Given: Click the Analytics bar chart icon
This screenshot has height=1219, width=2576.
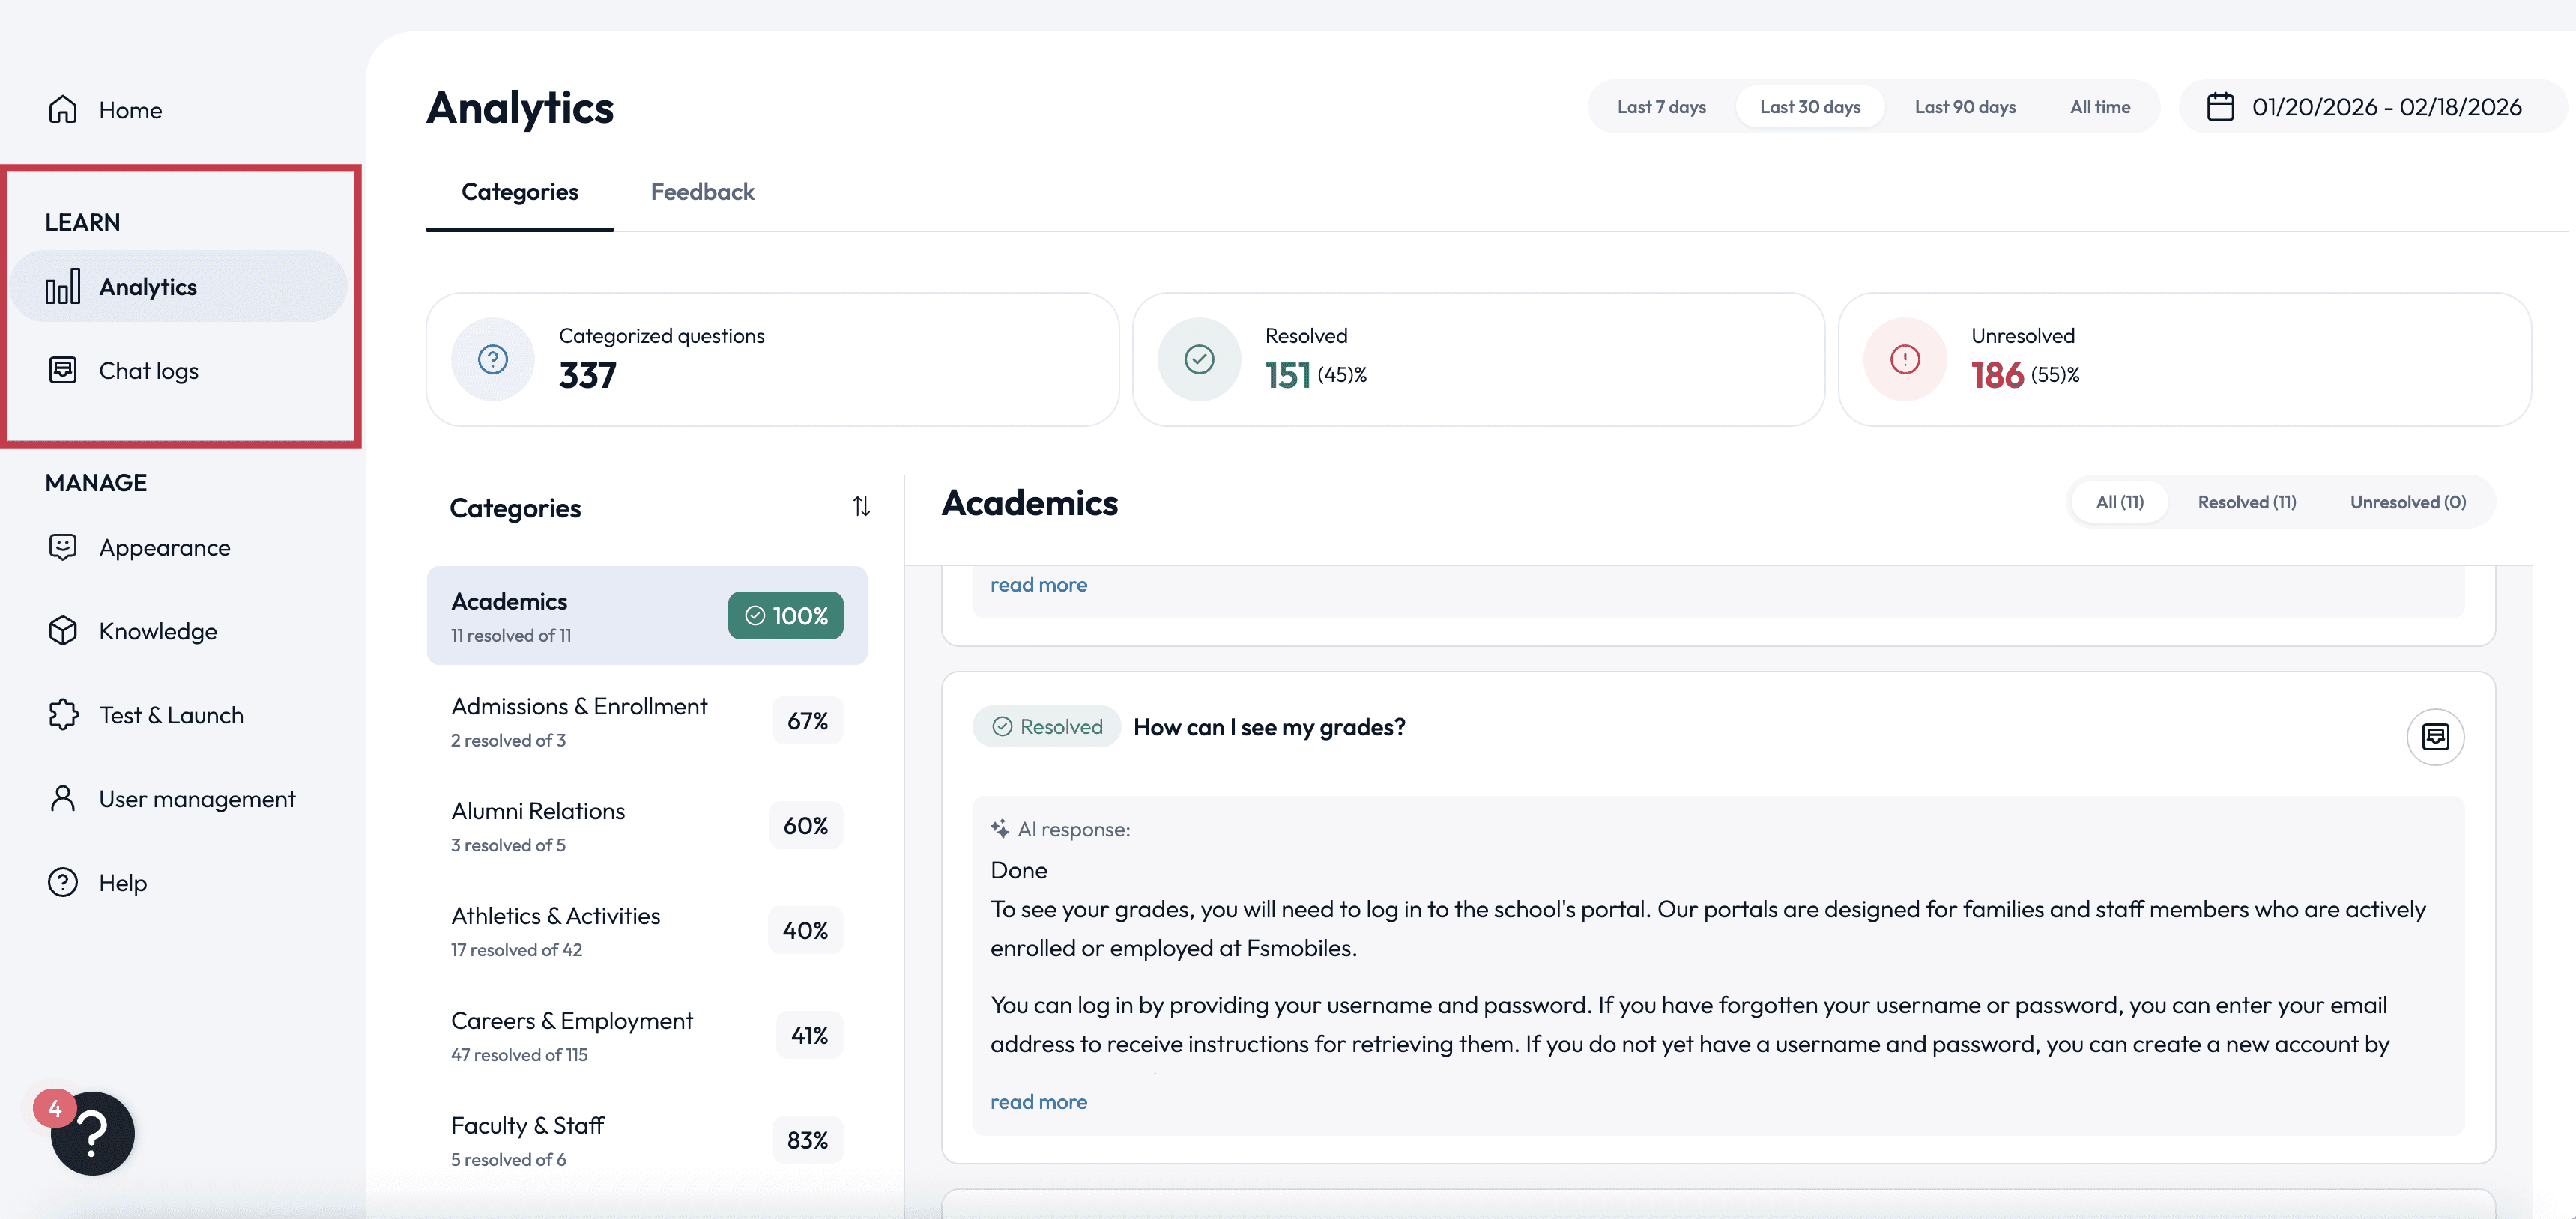Looking at the screenshot, I should click(63, 287).
